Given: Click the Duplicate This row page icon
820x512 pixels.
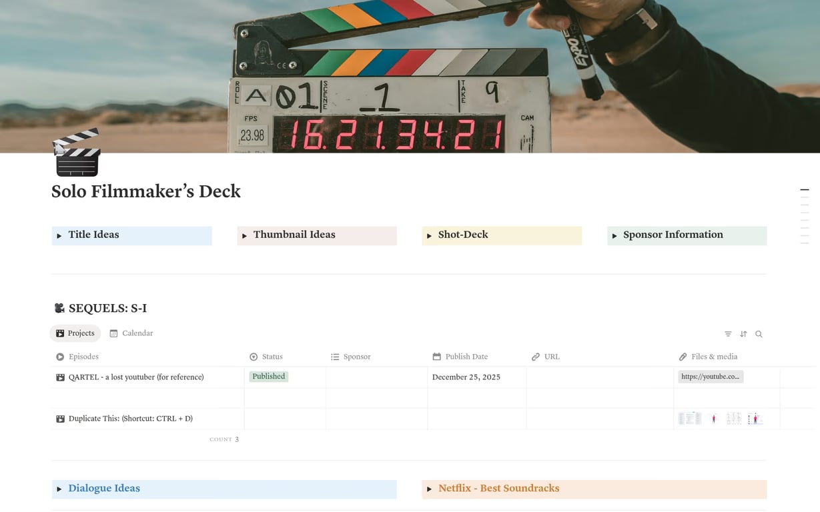Looking at the screenshot, I should tap(60, 419).
